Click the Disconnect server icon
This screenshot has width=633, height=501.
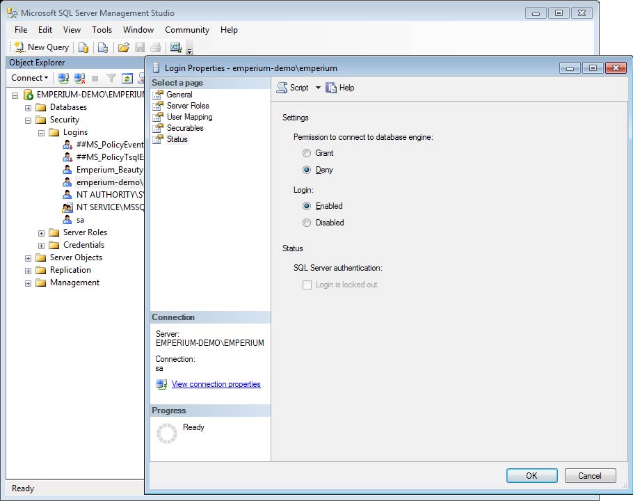(79, 78)
